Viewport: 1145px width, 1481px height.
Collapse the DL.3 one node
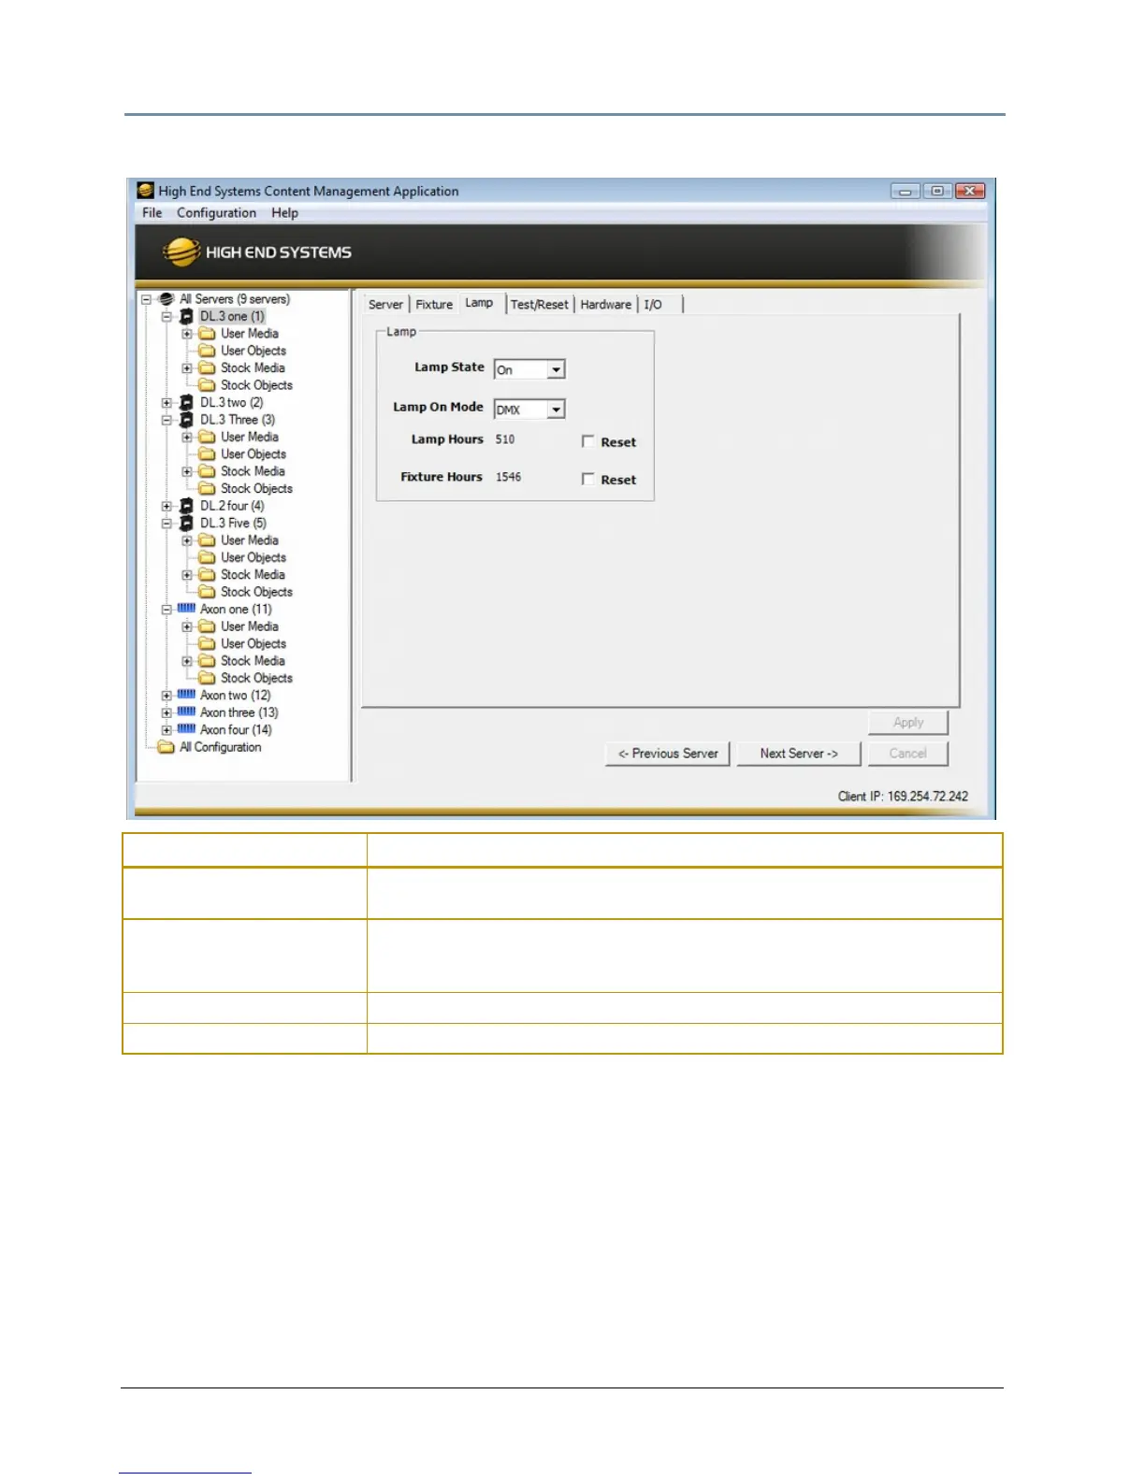pos(167,317)
